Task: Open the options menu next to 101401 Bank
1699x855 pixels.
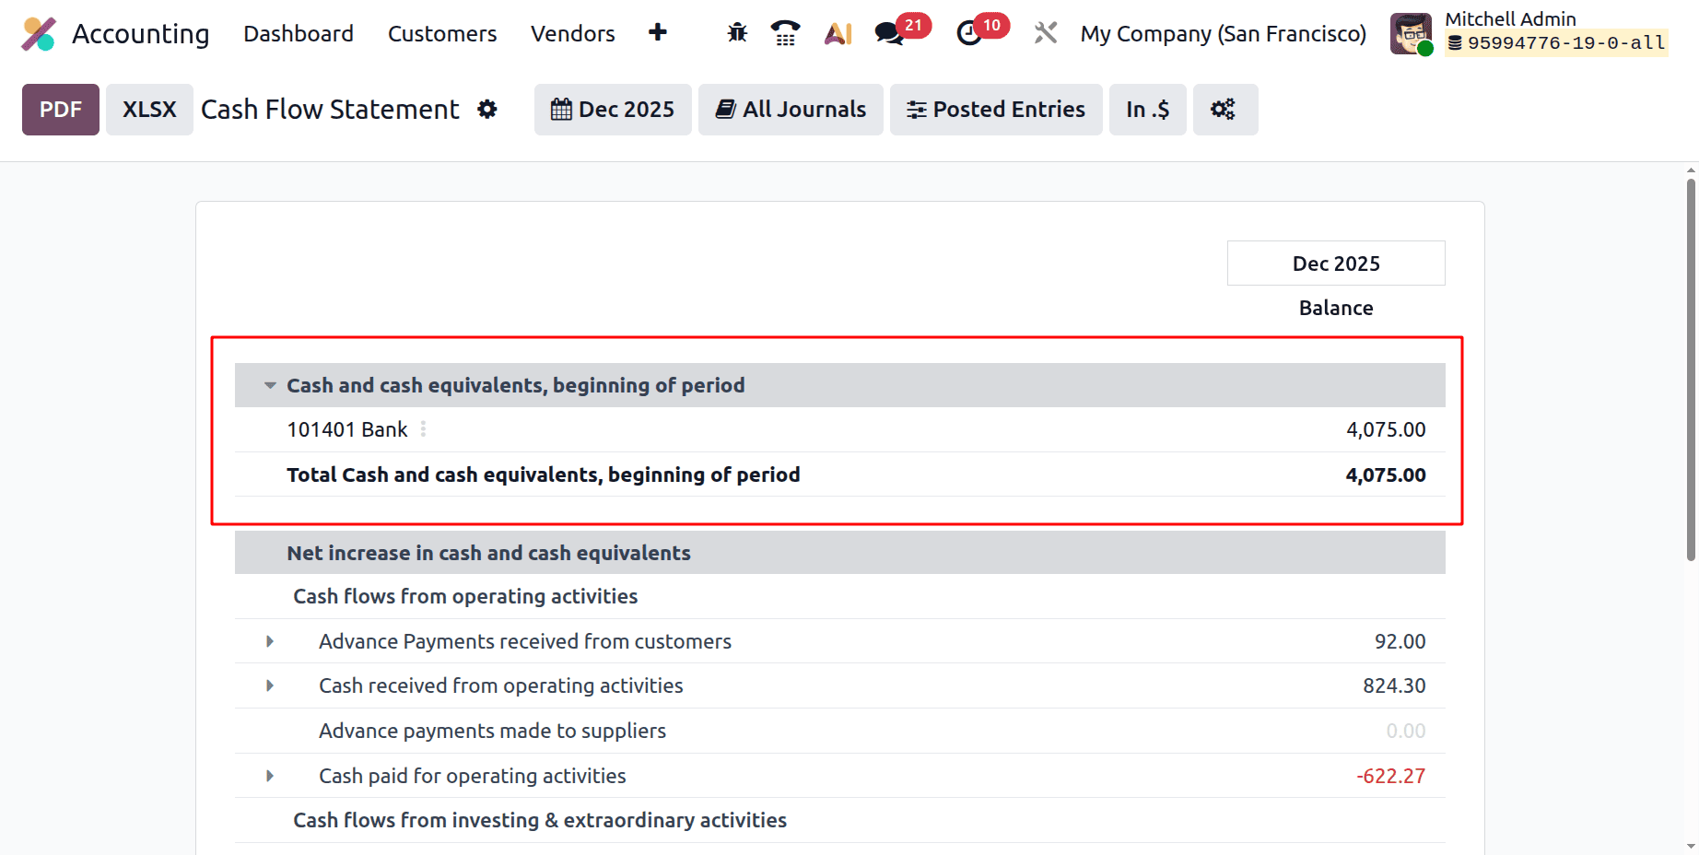Action: 423,428
